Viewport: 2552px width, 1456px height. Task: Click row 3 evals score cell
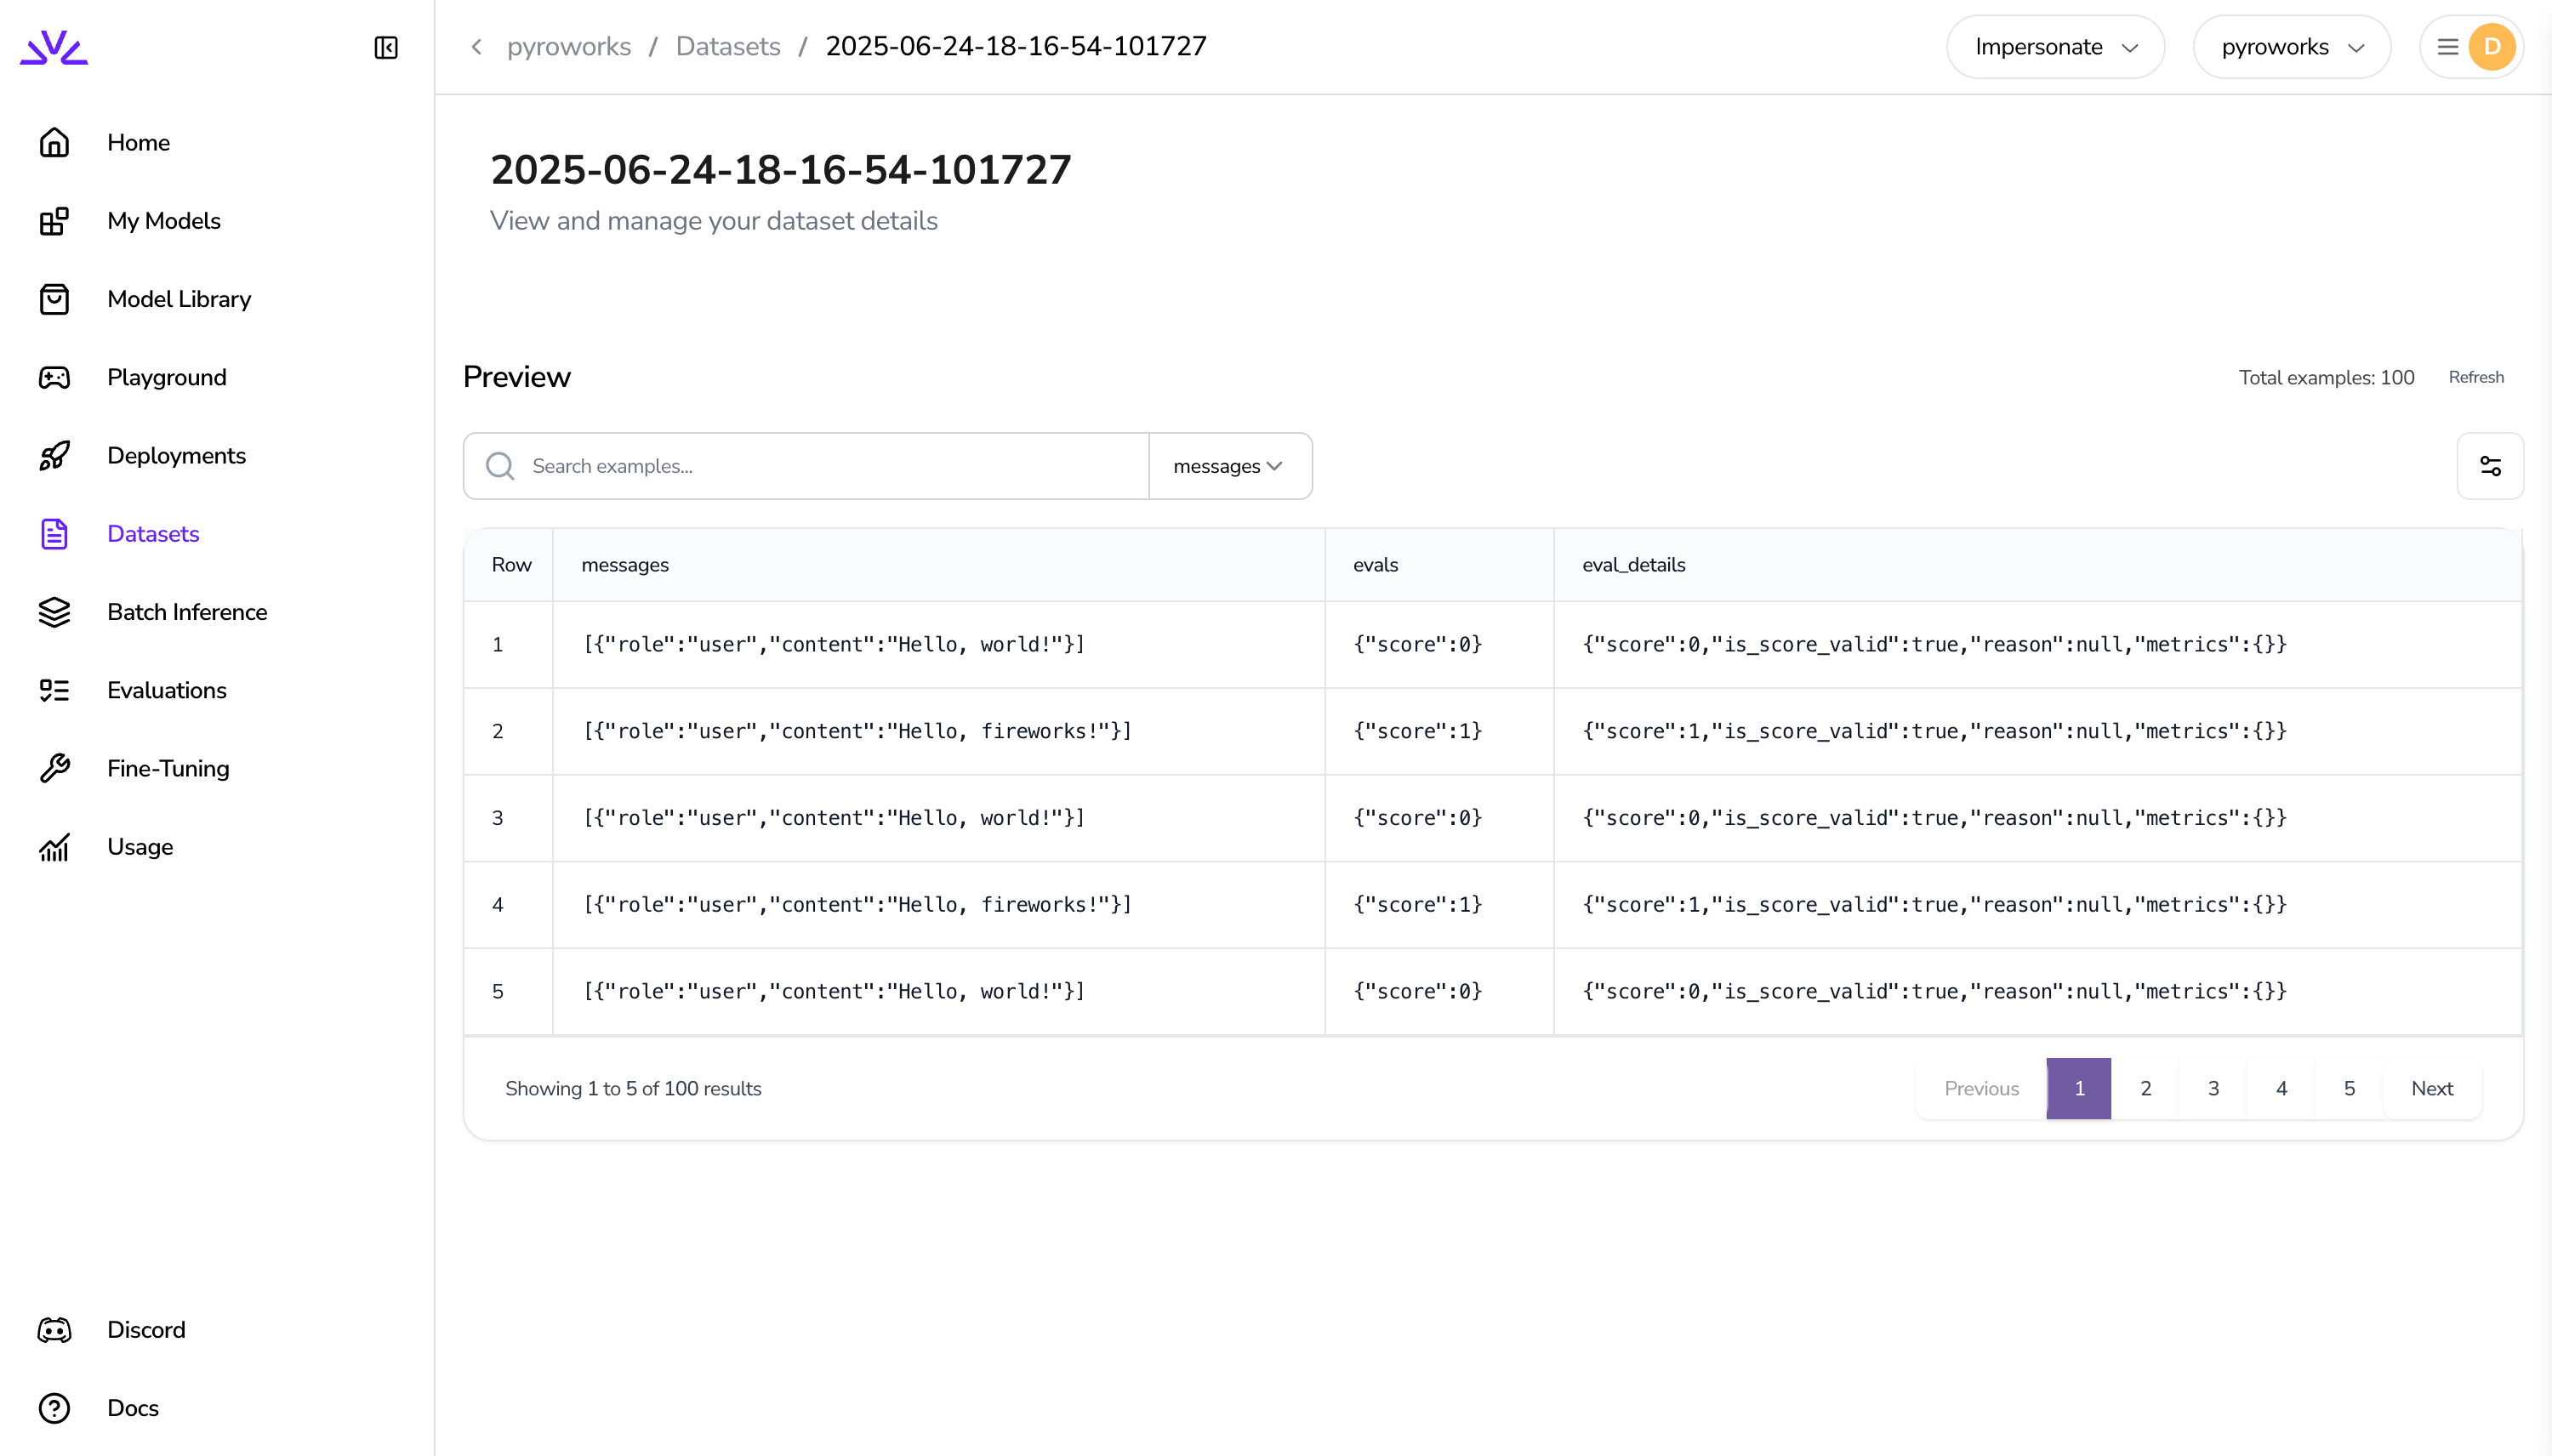[x=1439, y=818]
